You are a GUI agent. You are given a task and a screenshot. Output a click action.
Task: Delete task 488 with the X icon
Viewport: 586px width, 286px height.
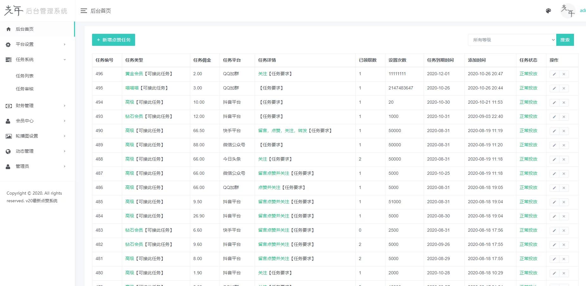(564, 160)
